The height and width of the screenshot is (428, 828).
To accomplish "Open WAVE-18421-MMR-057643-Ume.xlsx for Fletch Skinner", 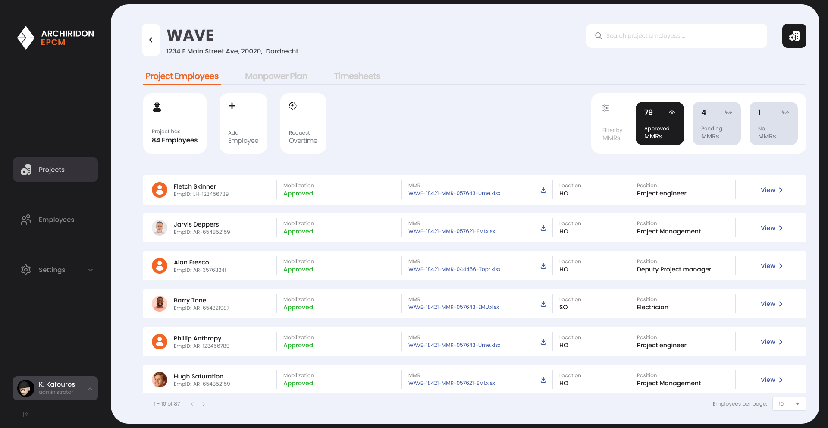I will (x=454, y=193).
